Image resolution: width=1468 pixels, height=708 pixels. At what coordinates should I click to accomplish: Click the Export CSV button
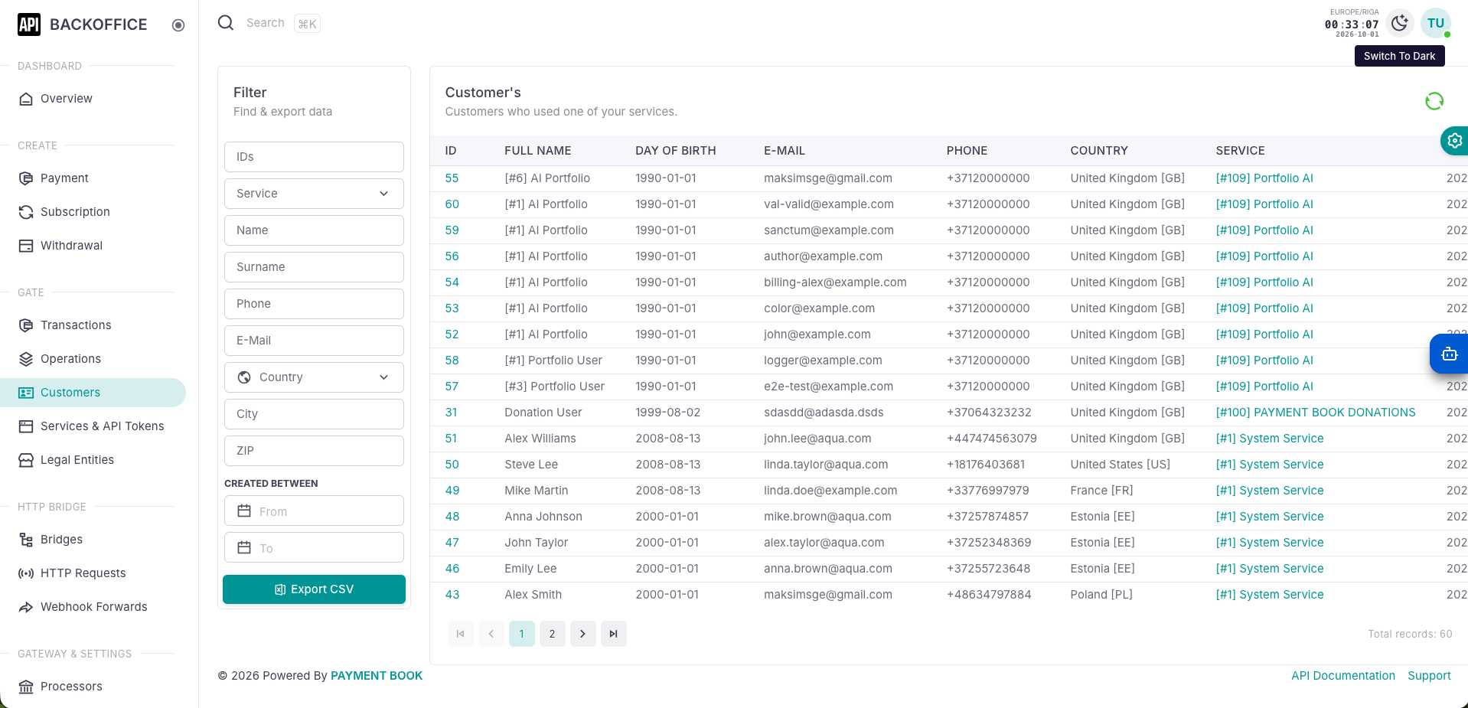tap(314, 589)
